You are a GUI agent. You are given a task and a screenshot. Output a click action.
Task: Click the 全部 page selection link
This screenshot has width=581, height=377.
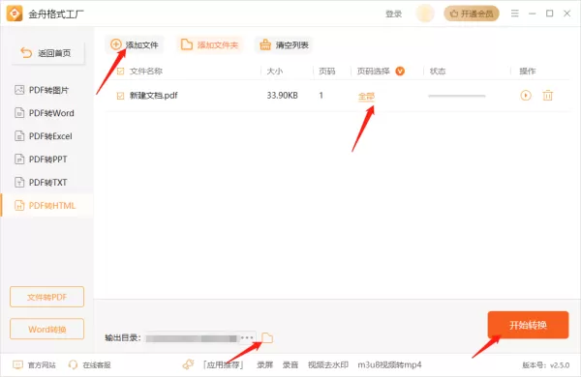[x=366, y=97]
